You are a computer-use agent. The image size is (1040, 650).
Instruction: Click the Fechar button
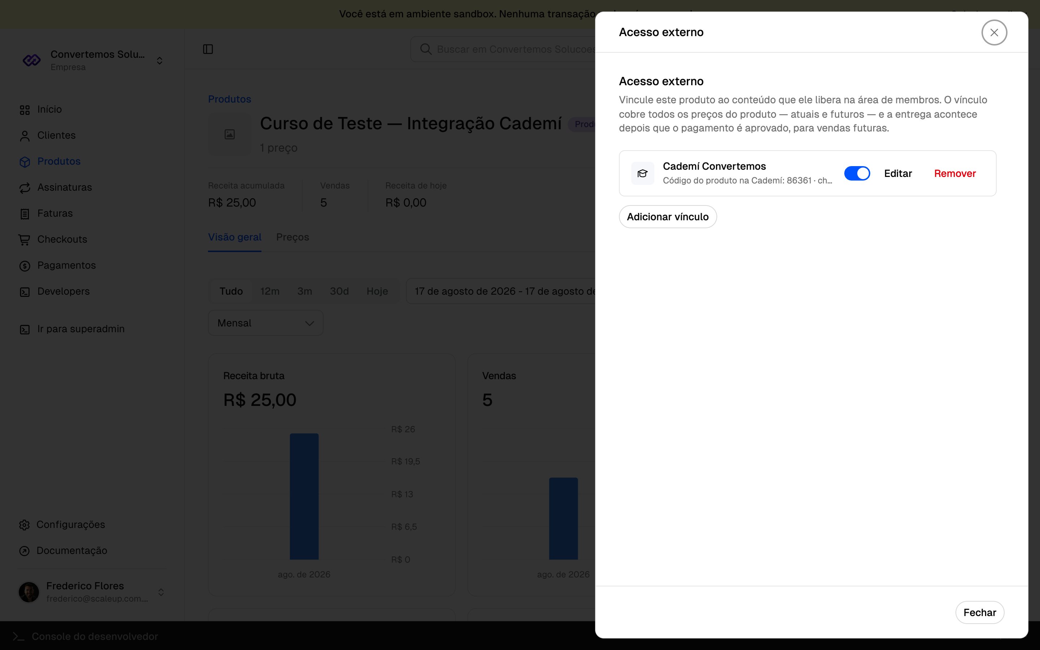coord(979,612)
